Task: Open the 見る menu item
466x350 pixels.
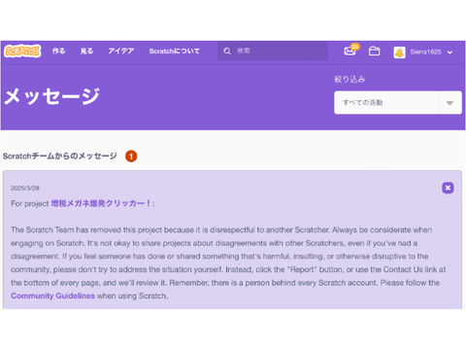Action: coord(86,52)
